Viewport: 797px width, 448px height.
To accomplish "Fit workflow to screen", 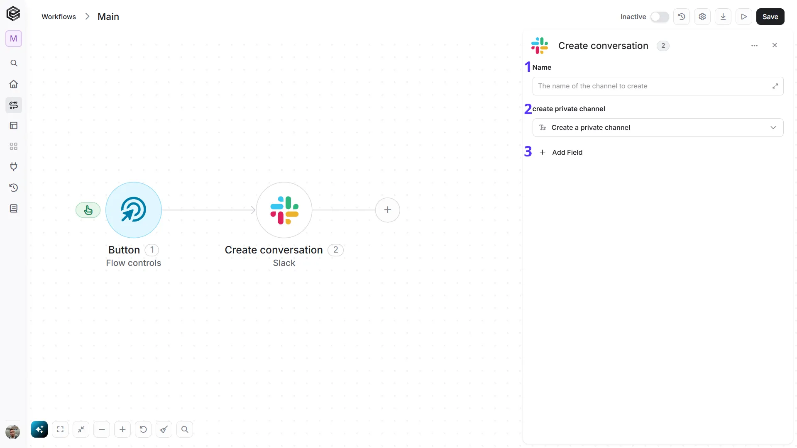I will (x=60, y=429).
